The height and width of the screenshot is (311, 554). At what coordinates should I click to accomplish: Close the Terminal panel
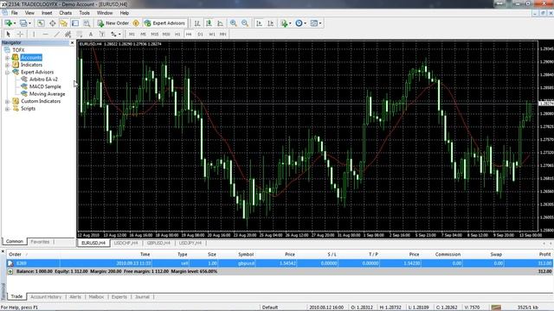3,251
